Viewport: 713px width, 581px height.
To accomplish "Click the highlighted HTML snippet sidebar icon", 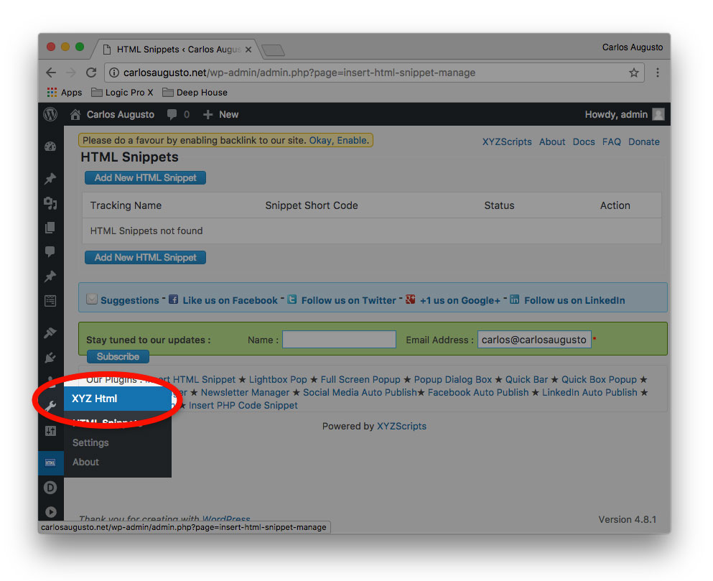I will pos(50,463).
